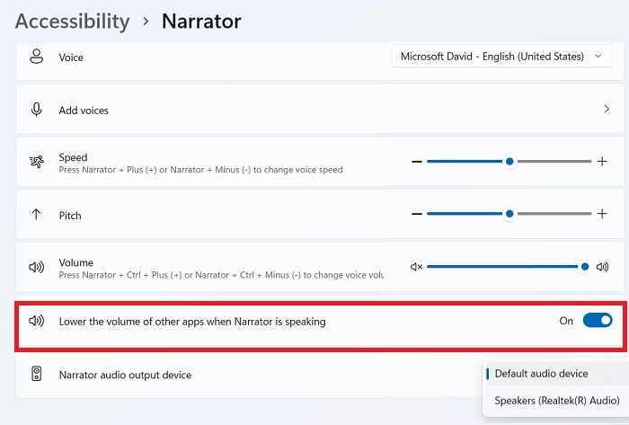
Task: Expand the Add voices row chevron
Action: 605,110
